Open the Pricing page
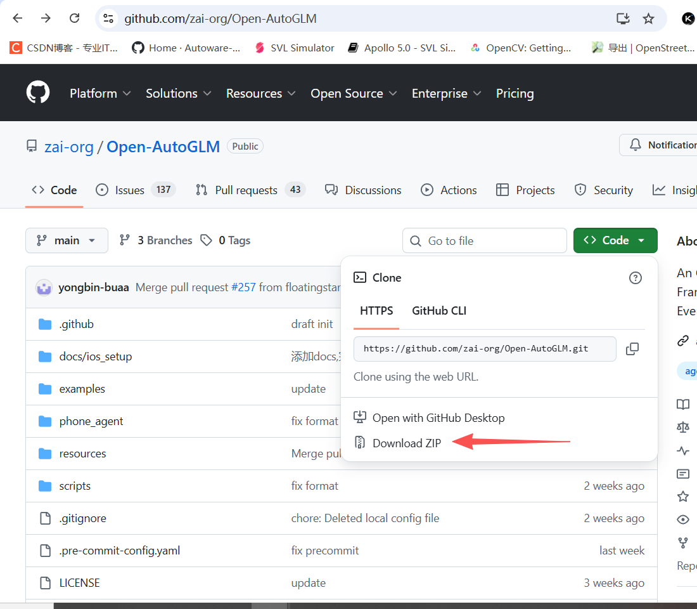The height and width of the screenshot is (609, 697). pos(515,93)
